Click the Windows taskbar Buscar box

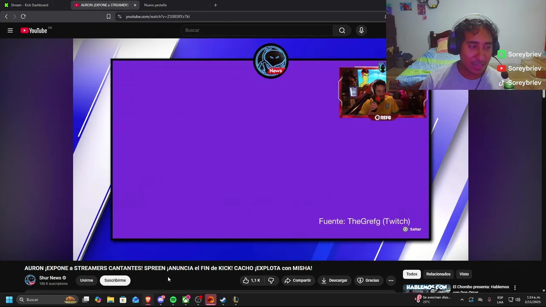[47, 299]
